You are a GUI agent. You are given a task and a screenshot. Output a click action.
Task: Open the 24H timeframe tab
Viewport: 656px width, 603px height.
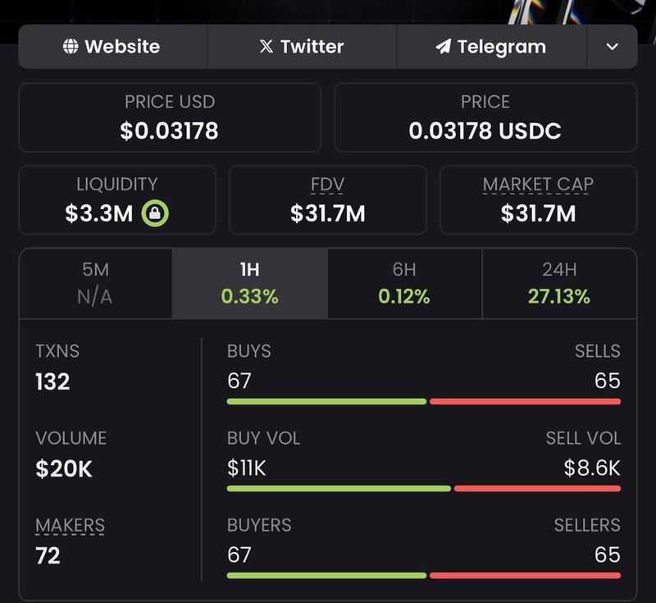[x=559, y=283]
